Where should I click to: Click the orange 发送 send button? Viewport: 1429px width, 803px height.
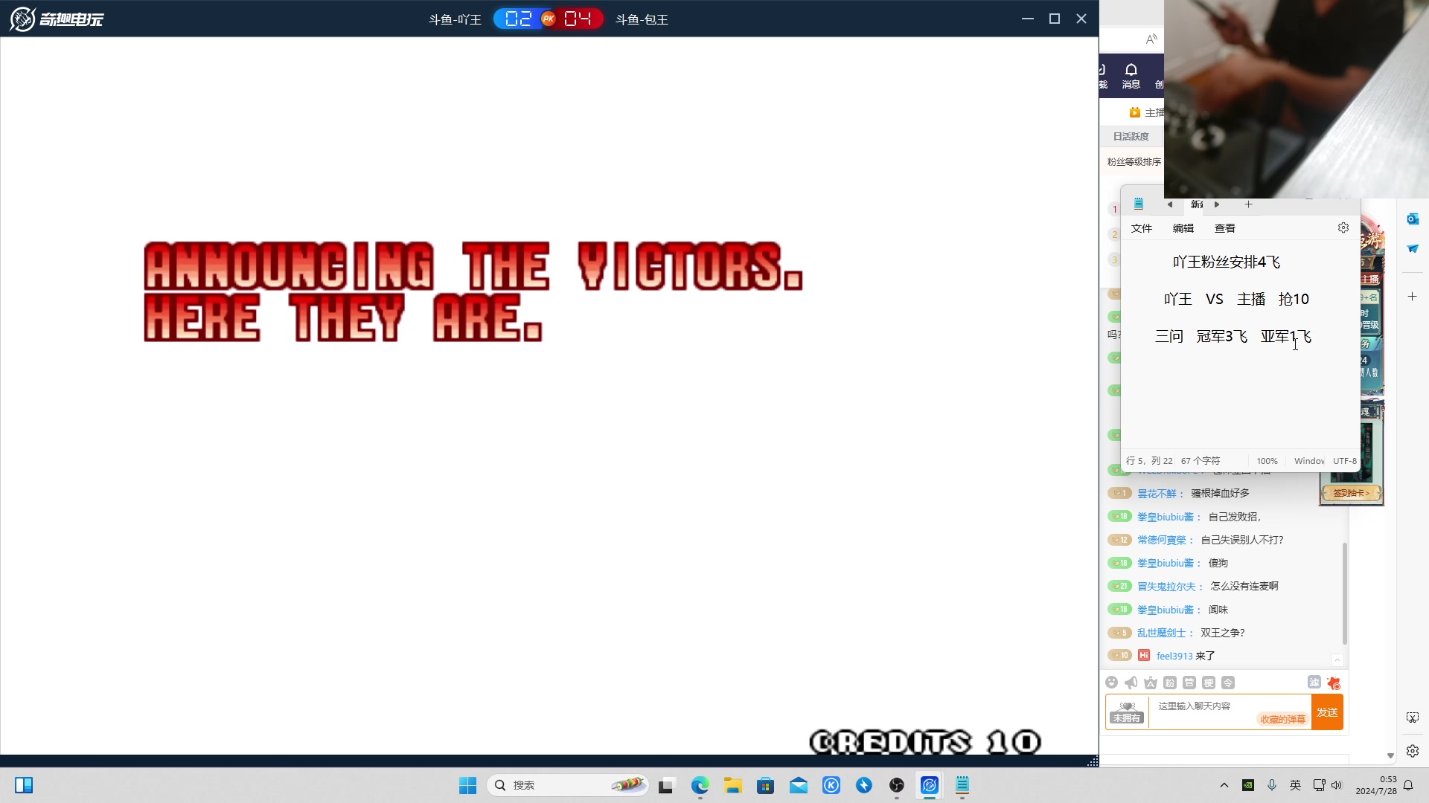(x=1327, y=712)
